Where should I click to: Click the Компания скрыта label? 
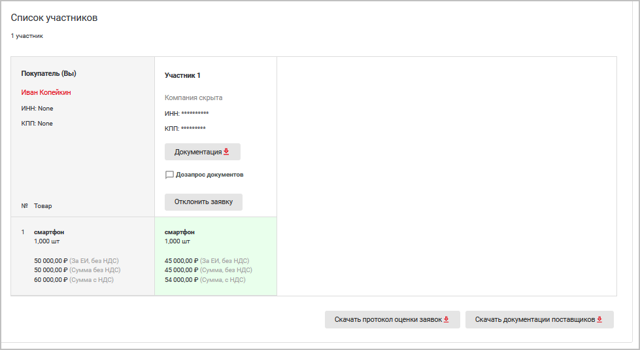click(194, 98)
